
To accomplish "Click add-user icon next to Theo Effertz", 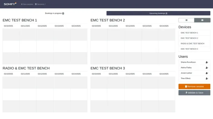I will tap(207, 79).
